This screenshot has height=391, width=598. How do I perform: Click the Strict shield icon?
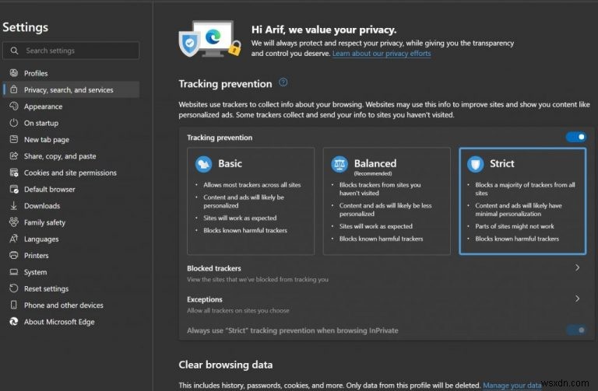475,164
